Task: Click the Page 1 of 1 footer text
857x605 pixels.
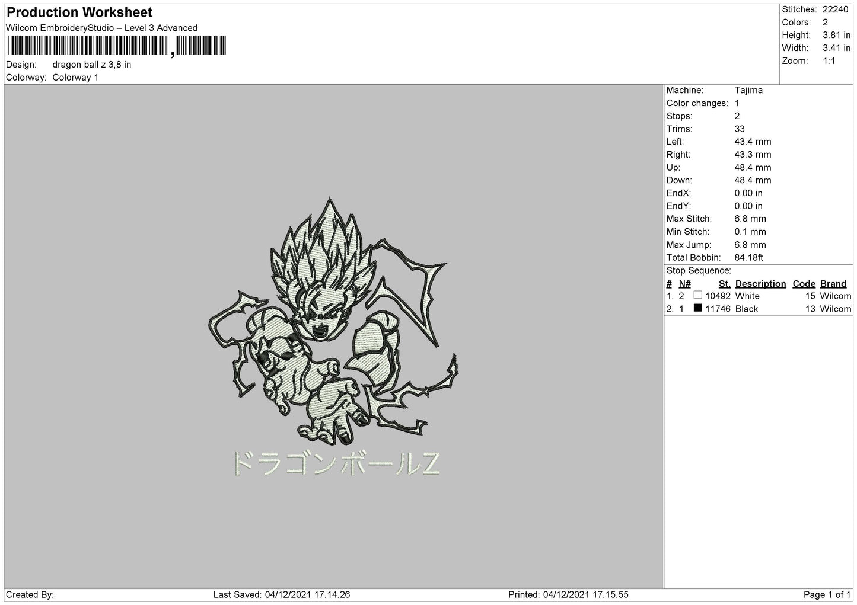Action: 827,594
